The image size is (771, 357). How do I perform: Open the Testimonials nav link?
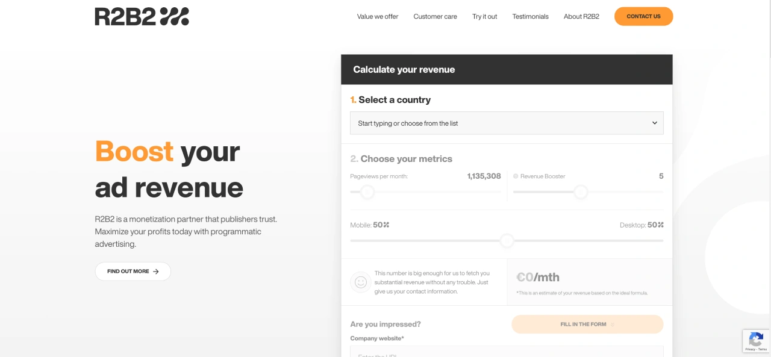click(531, 16)
